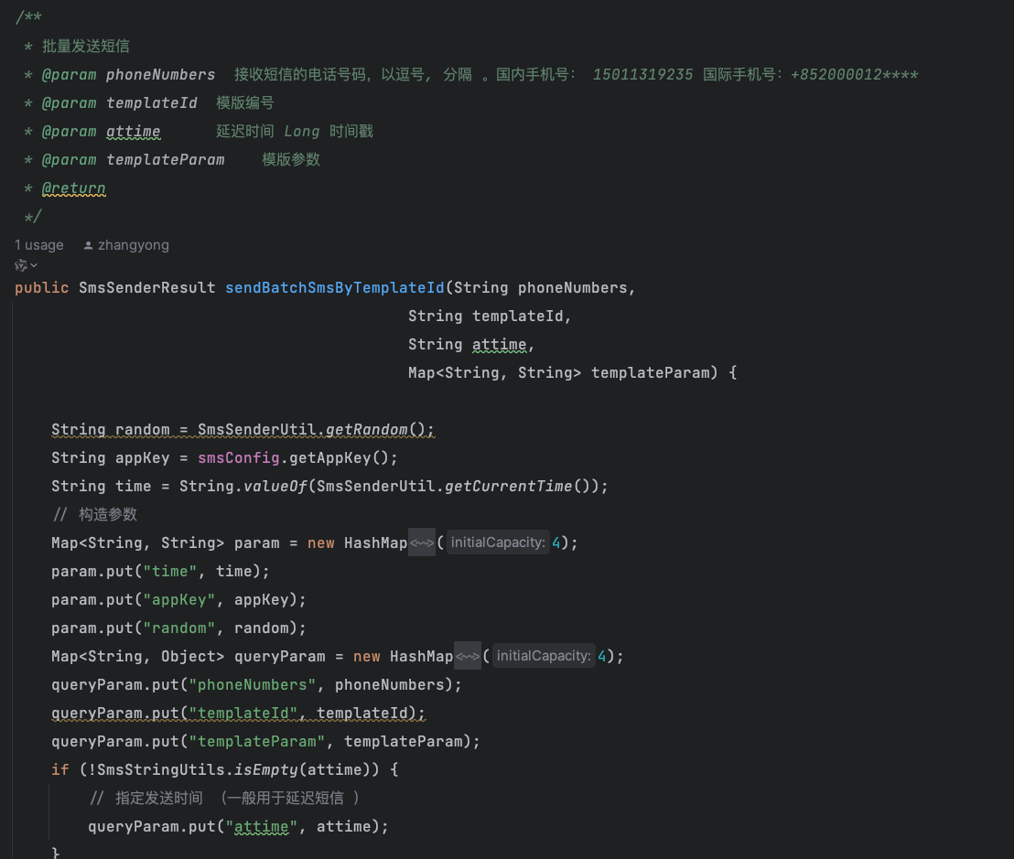1014x859 pixels.
Task: Click the zhangyong author inlay hint
Action: 134,245
